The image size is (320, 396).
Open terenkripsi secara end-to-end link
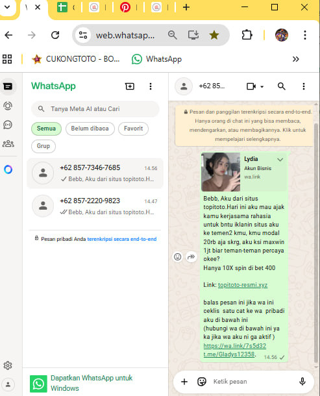(x=122, y=239)
